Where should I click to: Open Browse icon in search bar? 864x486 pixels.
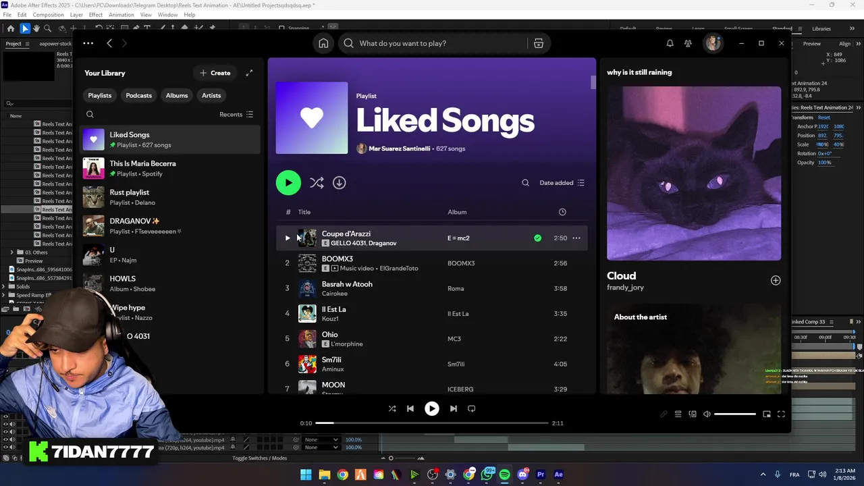[x=538, y=43]
